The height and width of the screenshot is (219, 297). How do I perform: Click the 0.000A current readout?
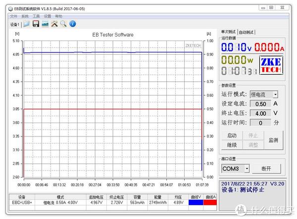click(269, 47)
